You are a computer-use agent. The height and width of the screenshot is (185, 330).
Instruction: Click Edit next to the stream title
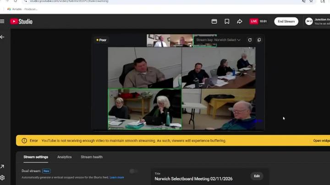[x=257, y=176]
